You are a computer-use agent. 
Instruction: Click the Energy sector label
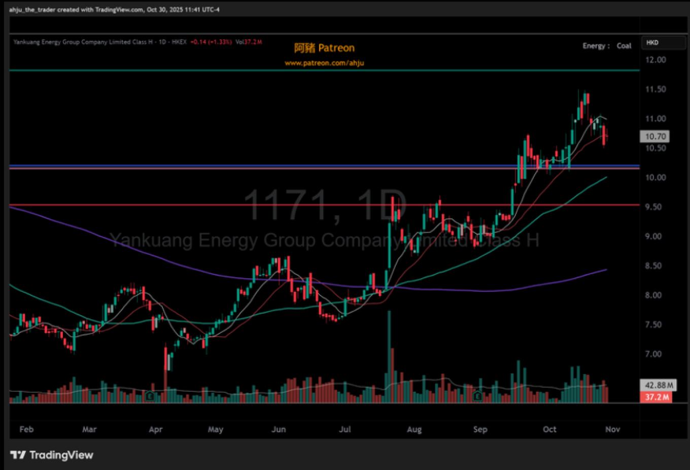point(594,46)
